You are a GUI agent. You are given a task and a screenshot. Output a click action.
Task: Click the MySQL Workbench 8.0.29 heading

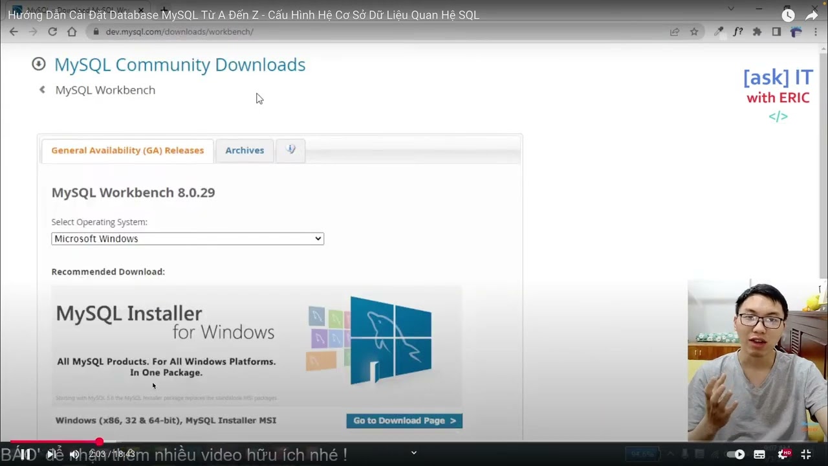(x=133, y=192)
